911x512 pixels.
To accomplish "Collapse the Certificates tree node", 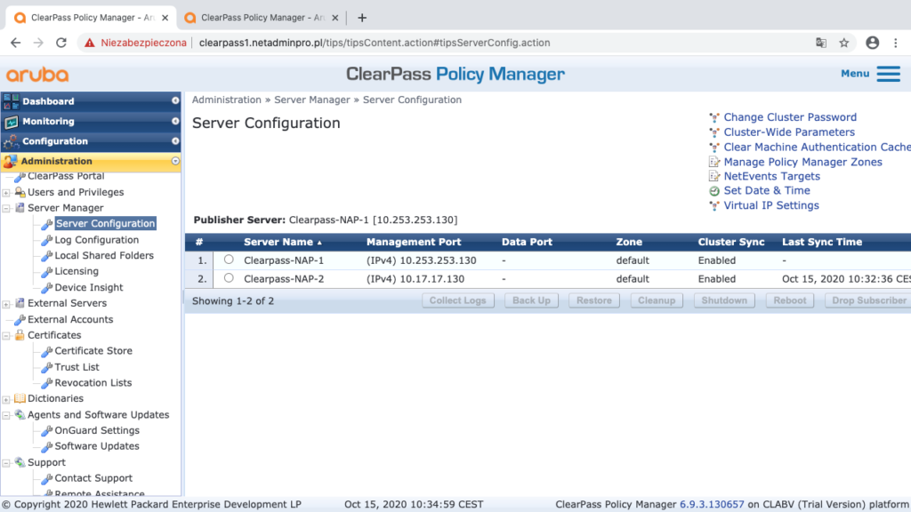I will tap(6, 335).
